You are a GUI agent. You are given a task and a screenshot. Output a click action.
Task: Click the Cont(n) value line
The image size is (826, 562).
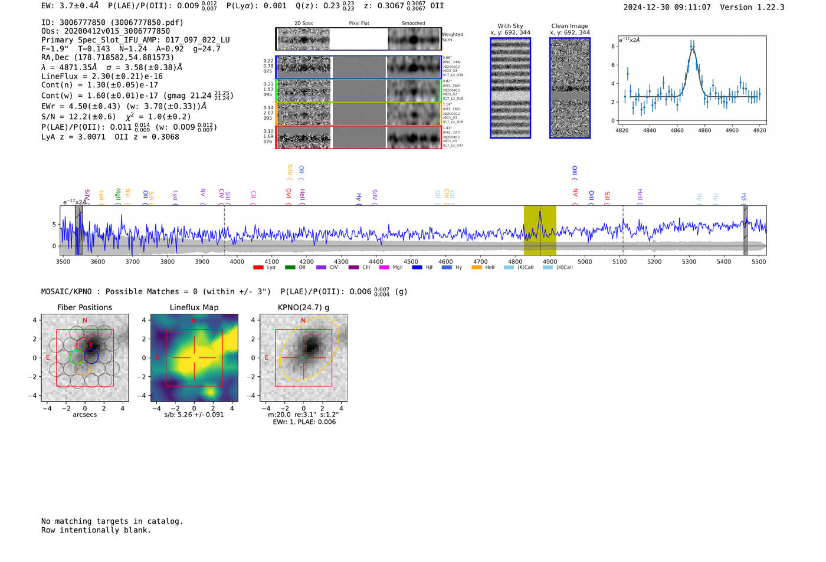click(x=100, y=85)
